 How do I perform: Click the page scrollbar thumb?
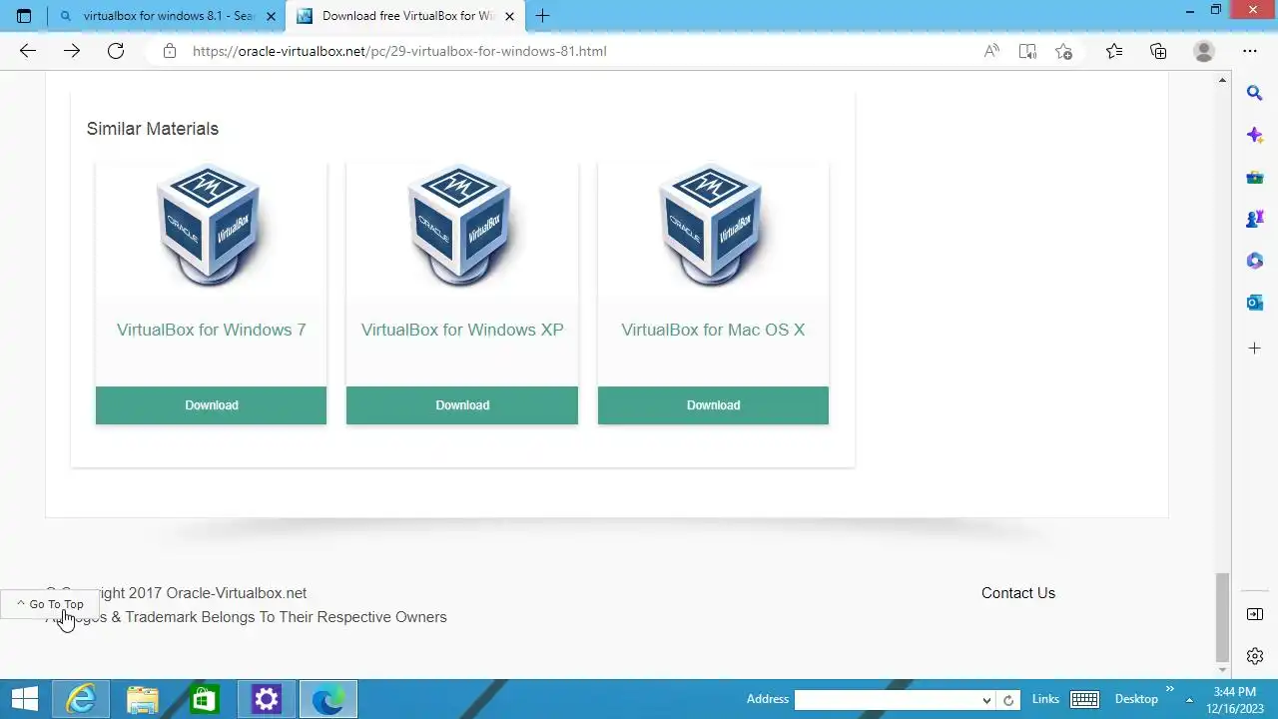pos(1222,617)
